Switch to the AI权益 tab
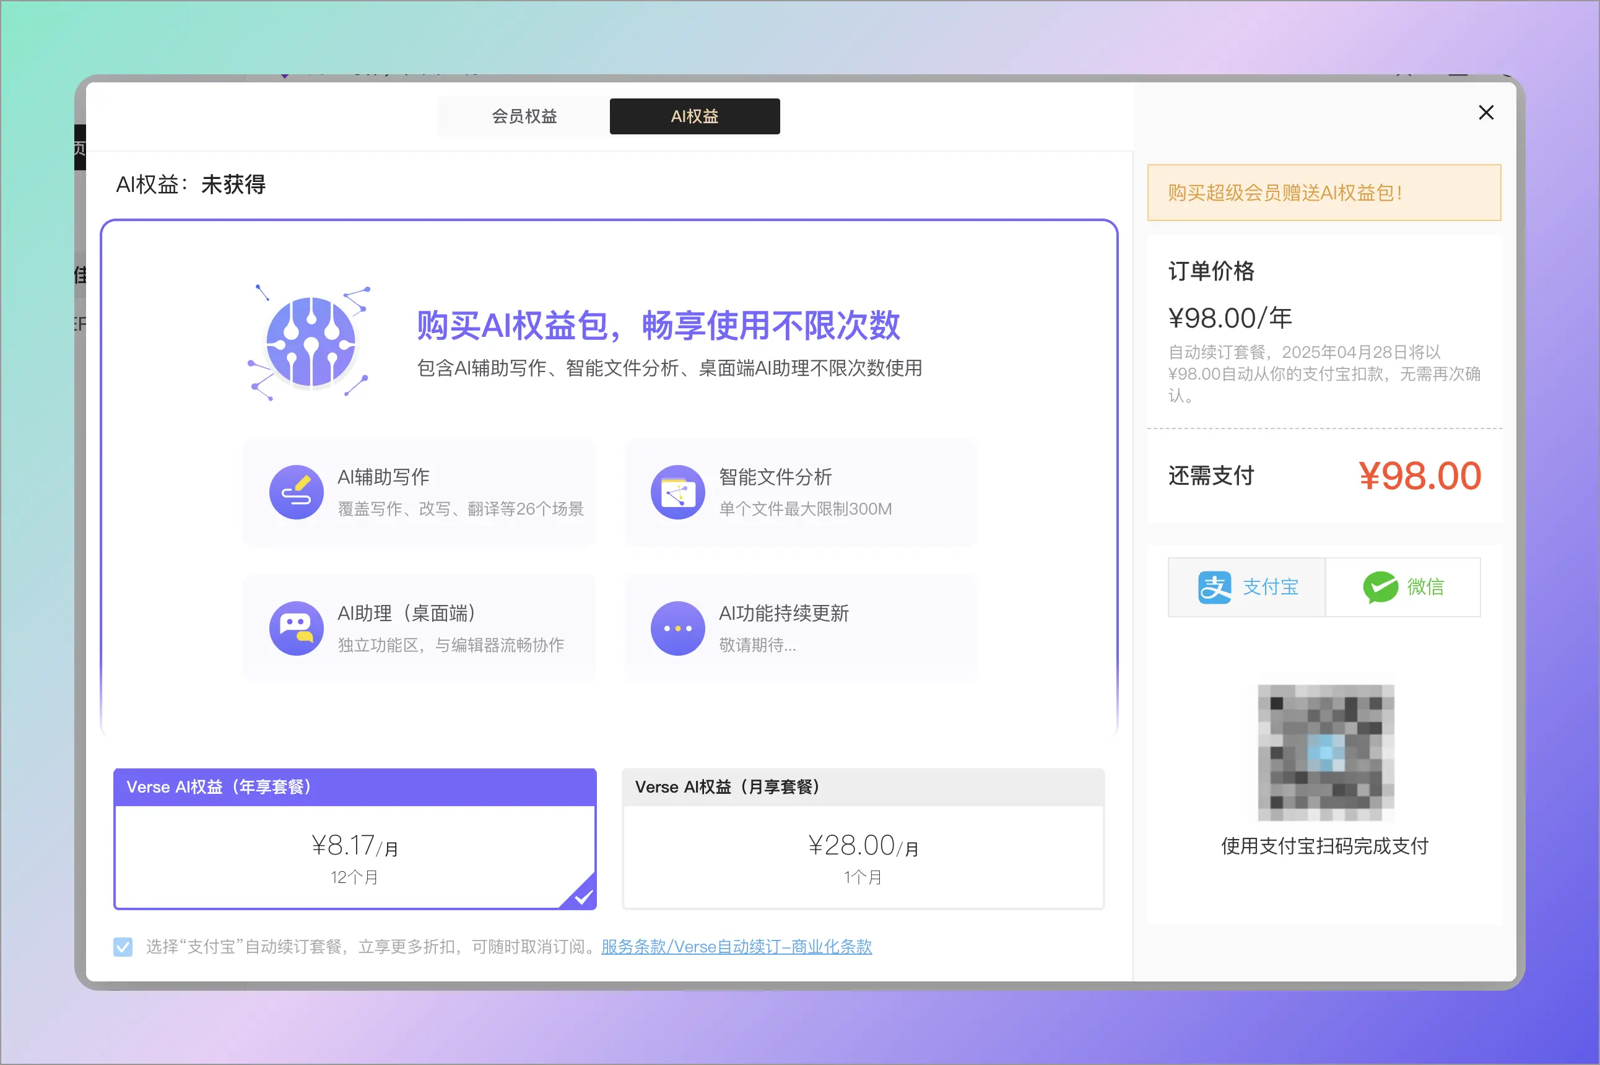This screenshot has height=1065, width=1600. [x=694, y=116]
